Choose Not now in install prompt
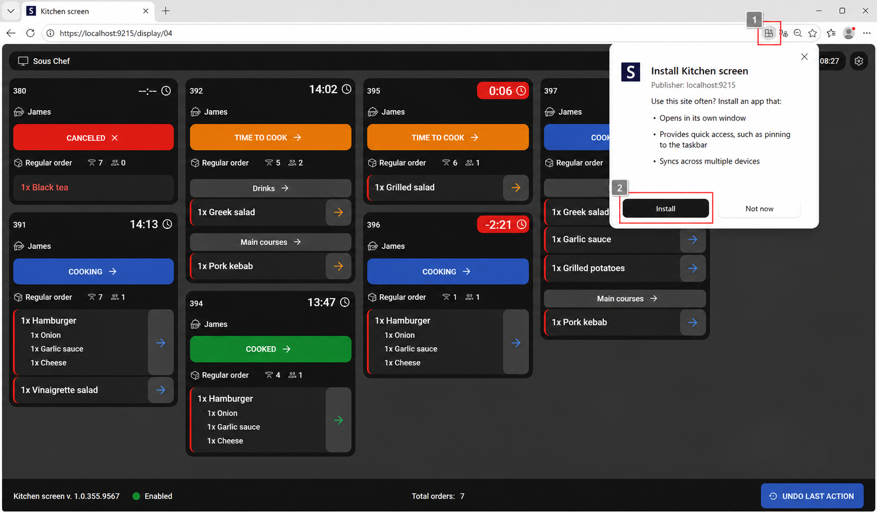Viewport: 877px width, 513px height. point(759,209)
